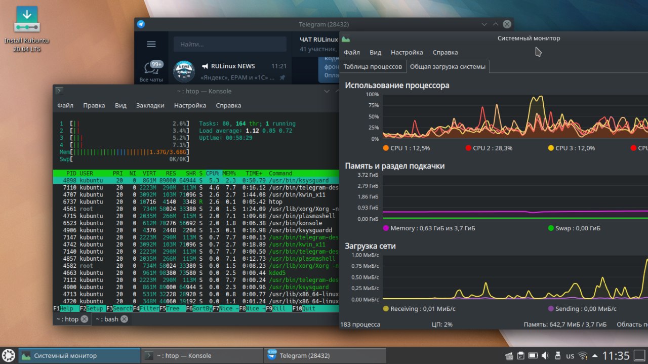Open Konsole 'Файл' menu

tap(65, 105)
